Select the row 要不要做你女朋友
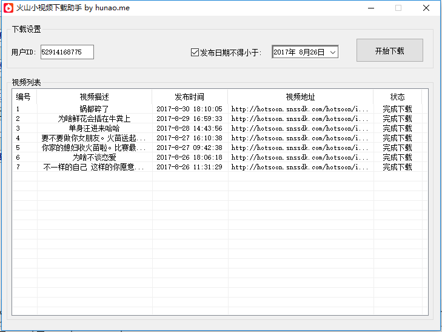 pos(220,138)
